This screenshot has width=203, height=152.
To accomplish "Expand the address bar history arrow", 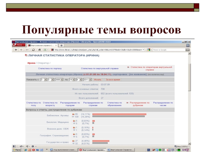I will [144, 50].
